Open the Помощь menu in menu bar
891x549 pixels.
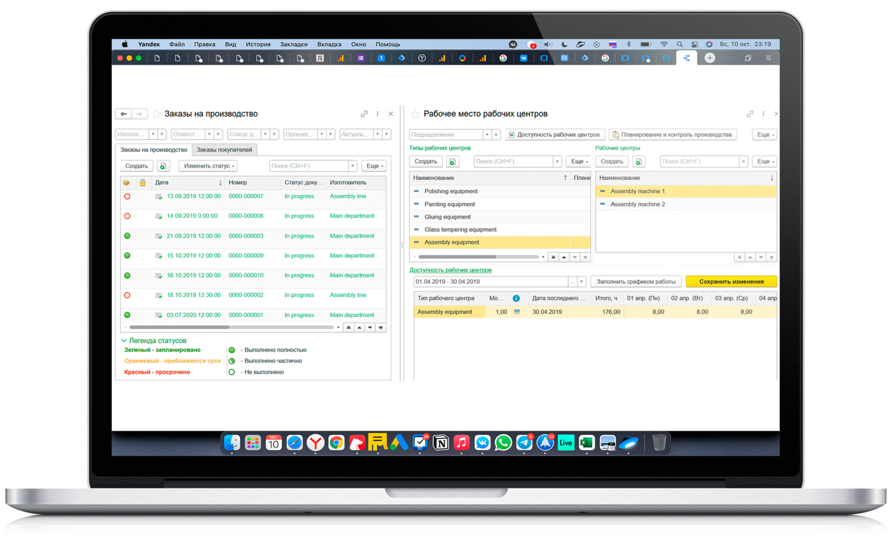tap(388, 45)
